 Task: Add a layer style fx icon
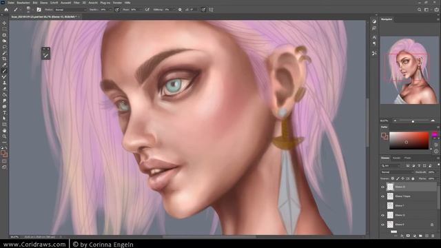pos(402,236)
